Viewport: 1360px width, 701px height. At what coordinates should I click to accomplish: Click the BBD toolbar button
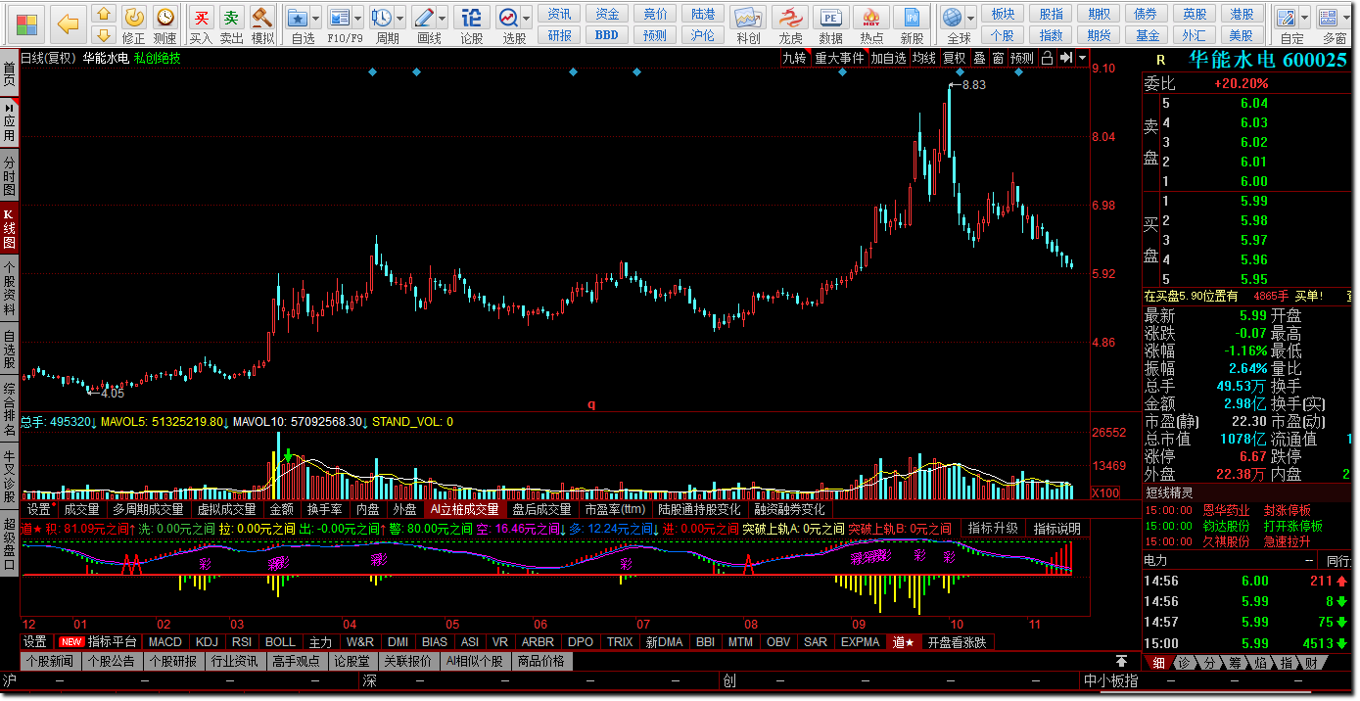coord(607,35)
